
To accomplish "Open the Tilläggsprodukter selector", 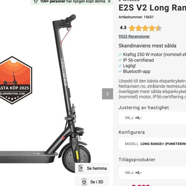I will click(152, 173).
